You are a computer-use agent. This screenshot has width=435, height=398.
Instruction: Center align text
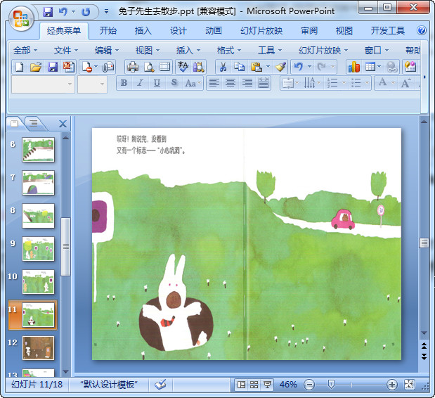(x=231, y=83)
